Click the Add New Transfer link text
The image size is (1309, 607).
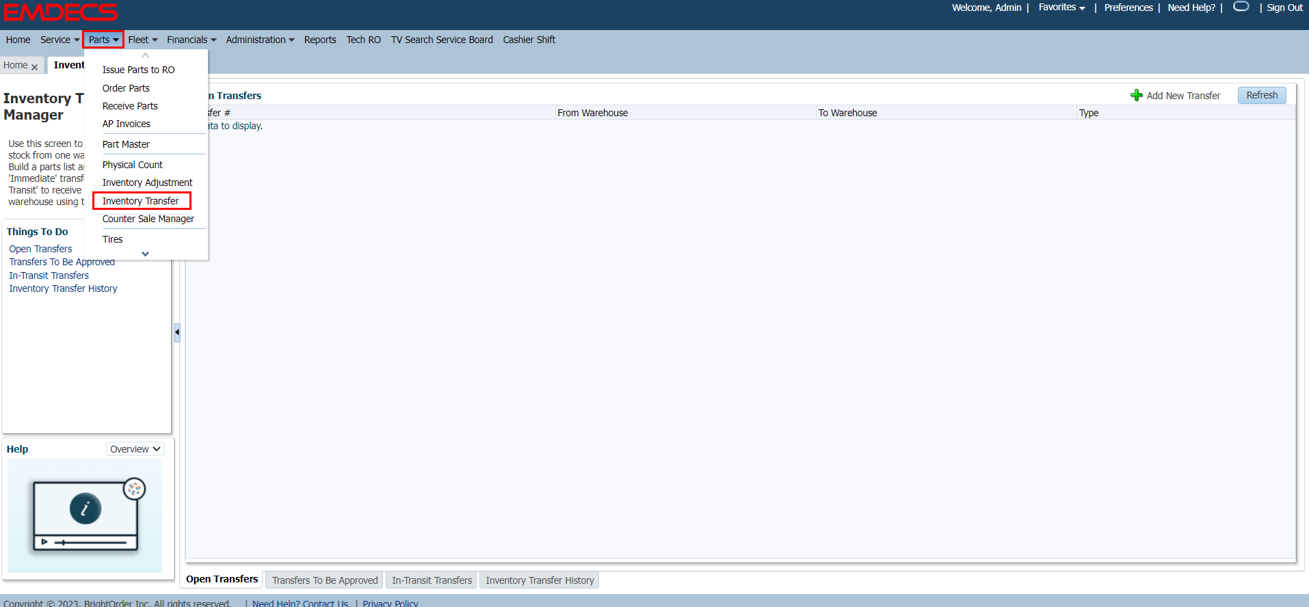pos(1183,96)
